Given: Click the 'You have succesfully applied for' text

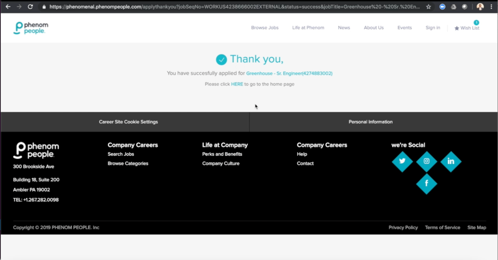Looking at the screenshot, I should (x=206, y=73).
